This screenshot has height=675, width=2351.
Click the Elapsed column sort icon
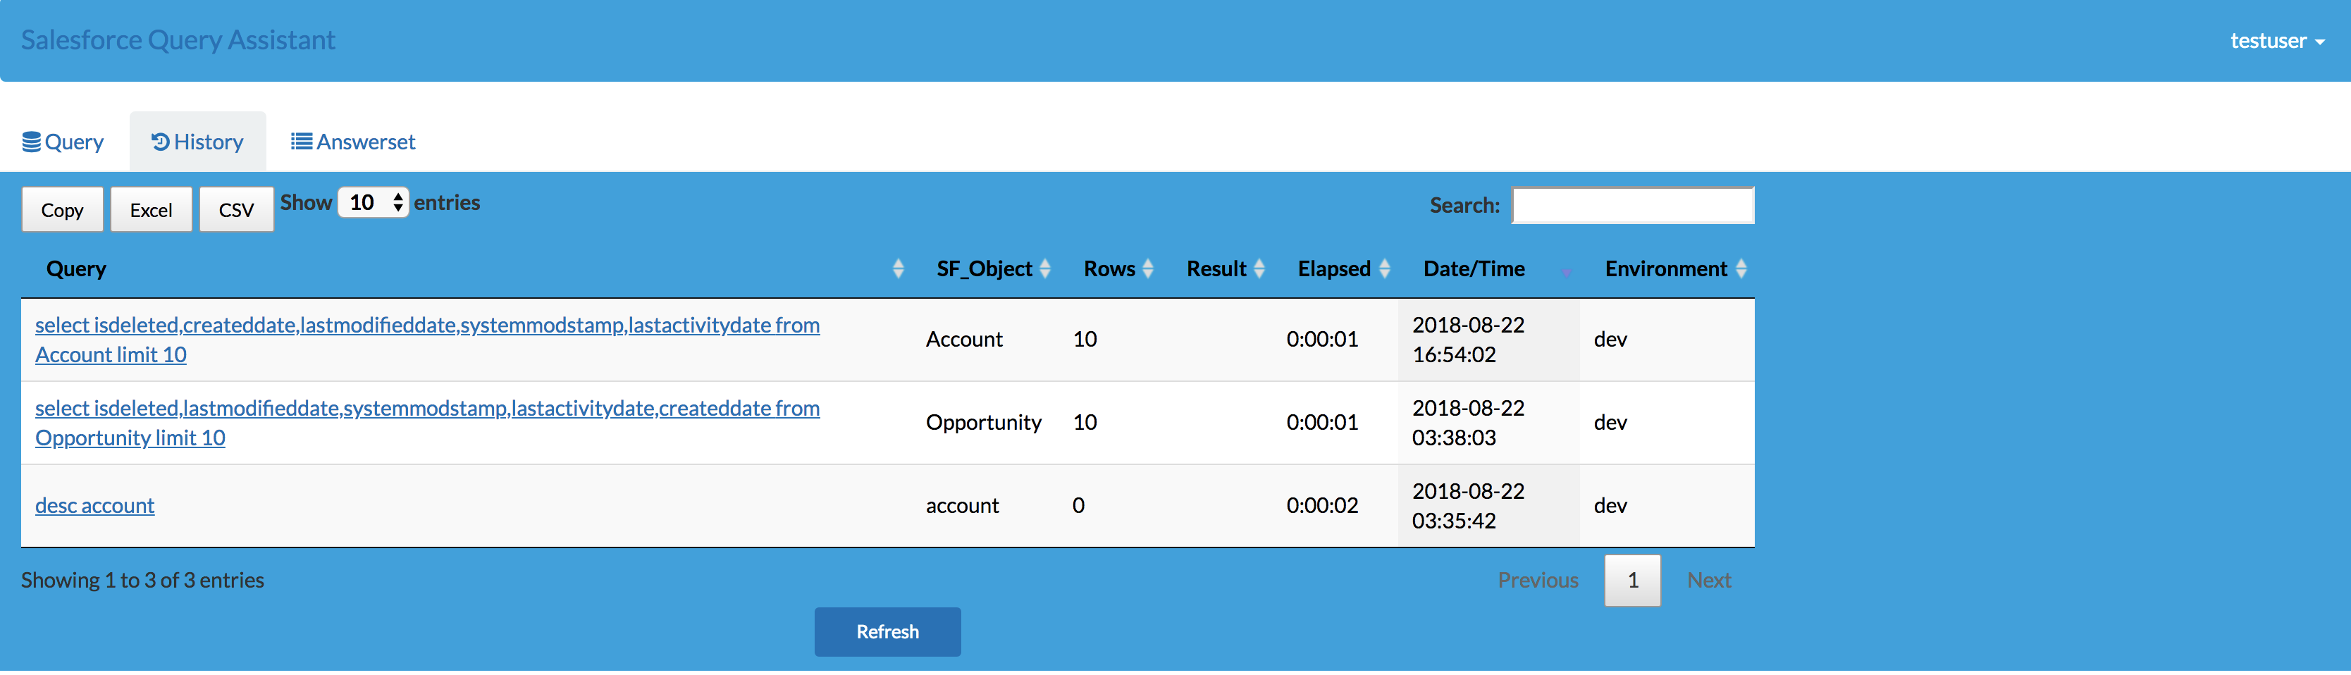[1385, 268]
